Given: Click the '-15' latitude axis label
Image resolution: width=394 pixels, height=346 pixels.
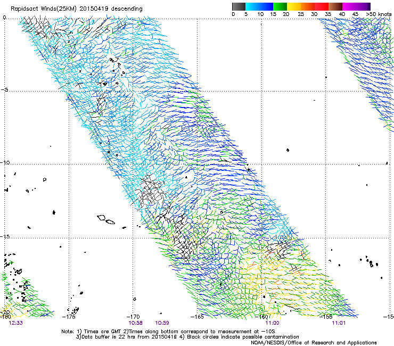Looking at the screenshot, I should (5, 236).
